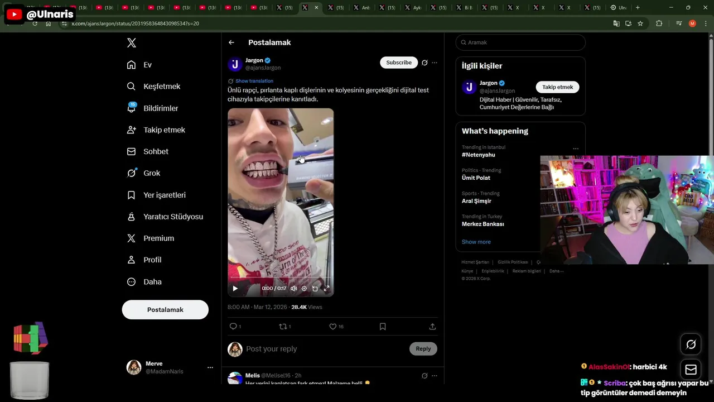Viewport: 714px width, 402px height.
Task: Open Gizlilik Politikası footer link
Action: click(513, 262)
